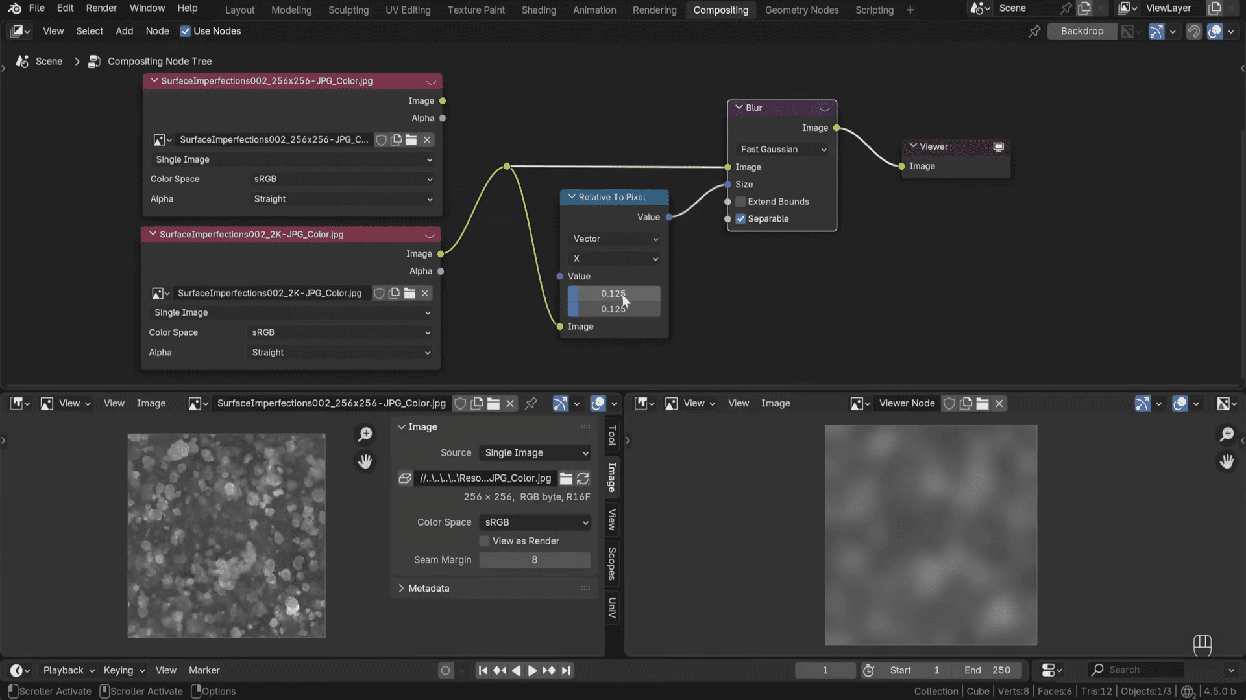Open the Image Editor type selector
1246x700 pixels.
pos(19,403)
